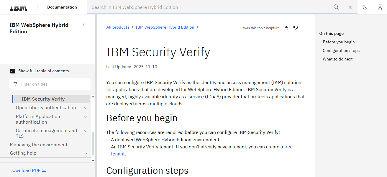Image resolution: width=387 pixels, height=177 pixels.
Task: Clear search with the X button
Action: tap(350, 7)
